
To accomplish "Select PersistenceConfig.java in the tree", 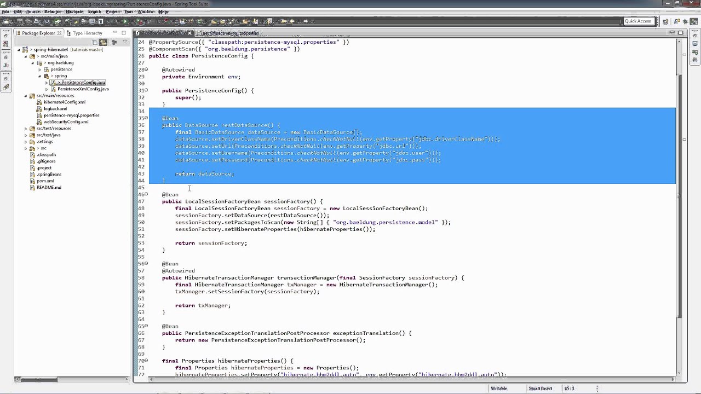I will [x=78, y=83].
